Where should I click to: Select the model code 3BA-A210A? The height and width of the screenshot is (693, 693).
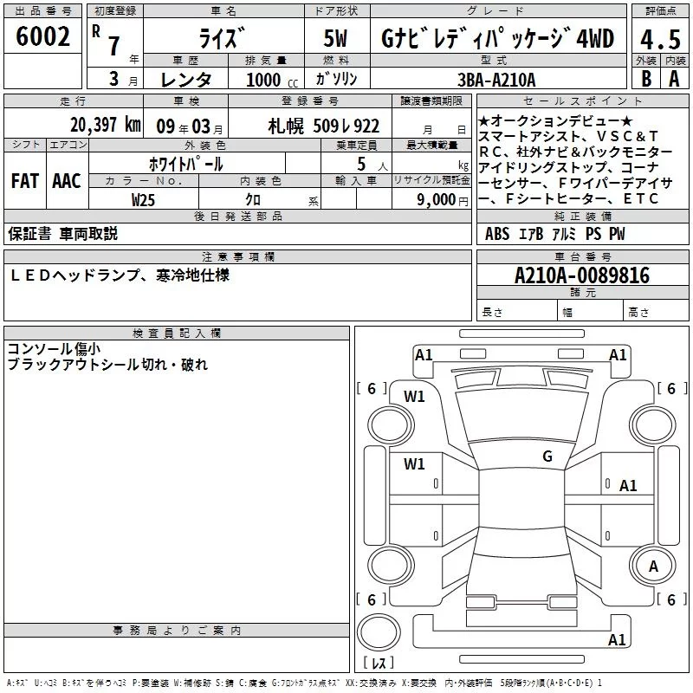[x=496, y=80]
